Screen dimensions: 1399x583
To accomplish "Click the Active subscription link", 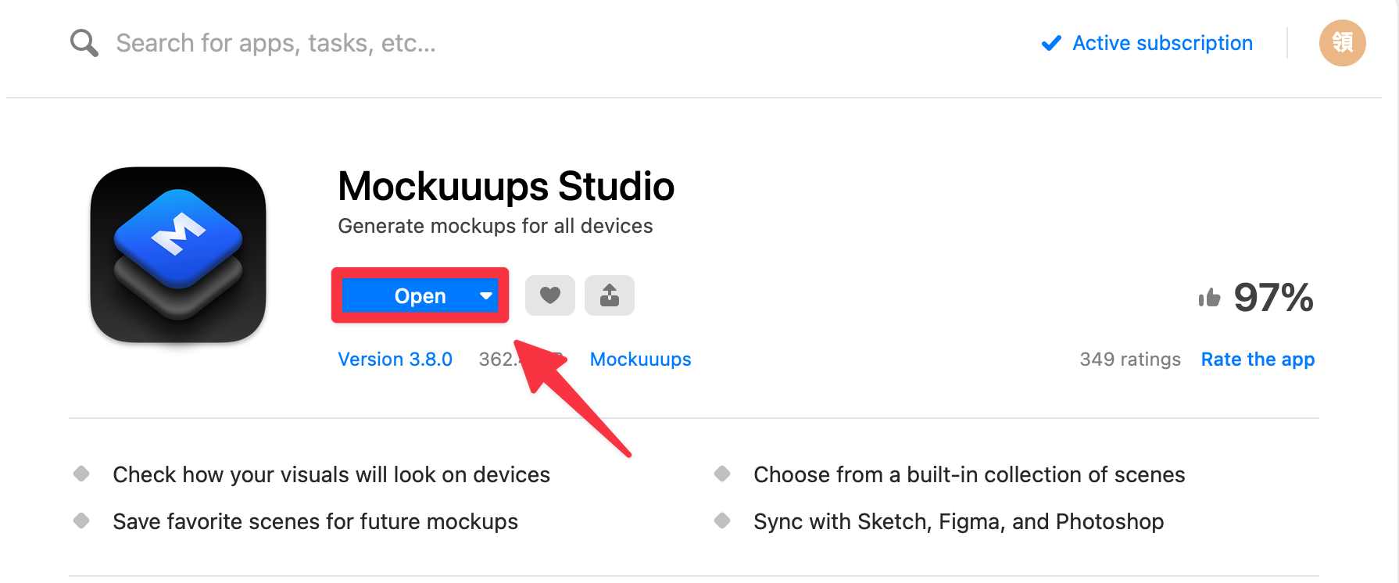I will point(1162,43).
